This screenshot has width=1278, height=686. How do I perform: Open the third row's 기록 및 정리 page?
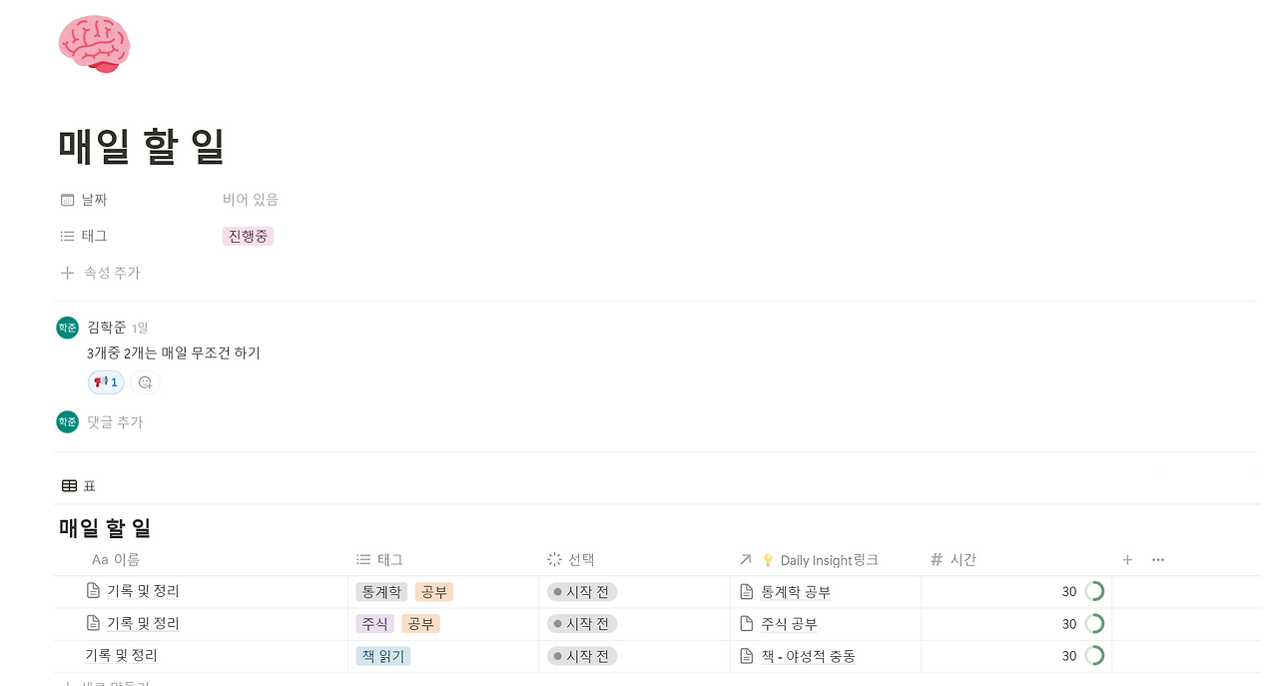121,655
